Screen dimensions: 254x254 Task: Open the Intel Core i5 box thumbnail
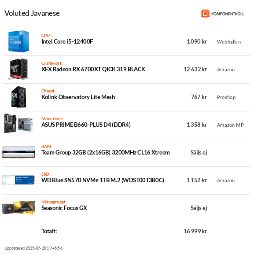[18, 41]
